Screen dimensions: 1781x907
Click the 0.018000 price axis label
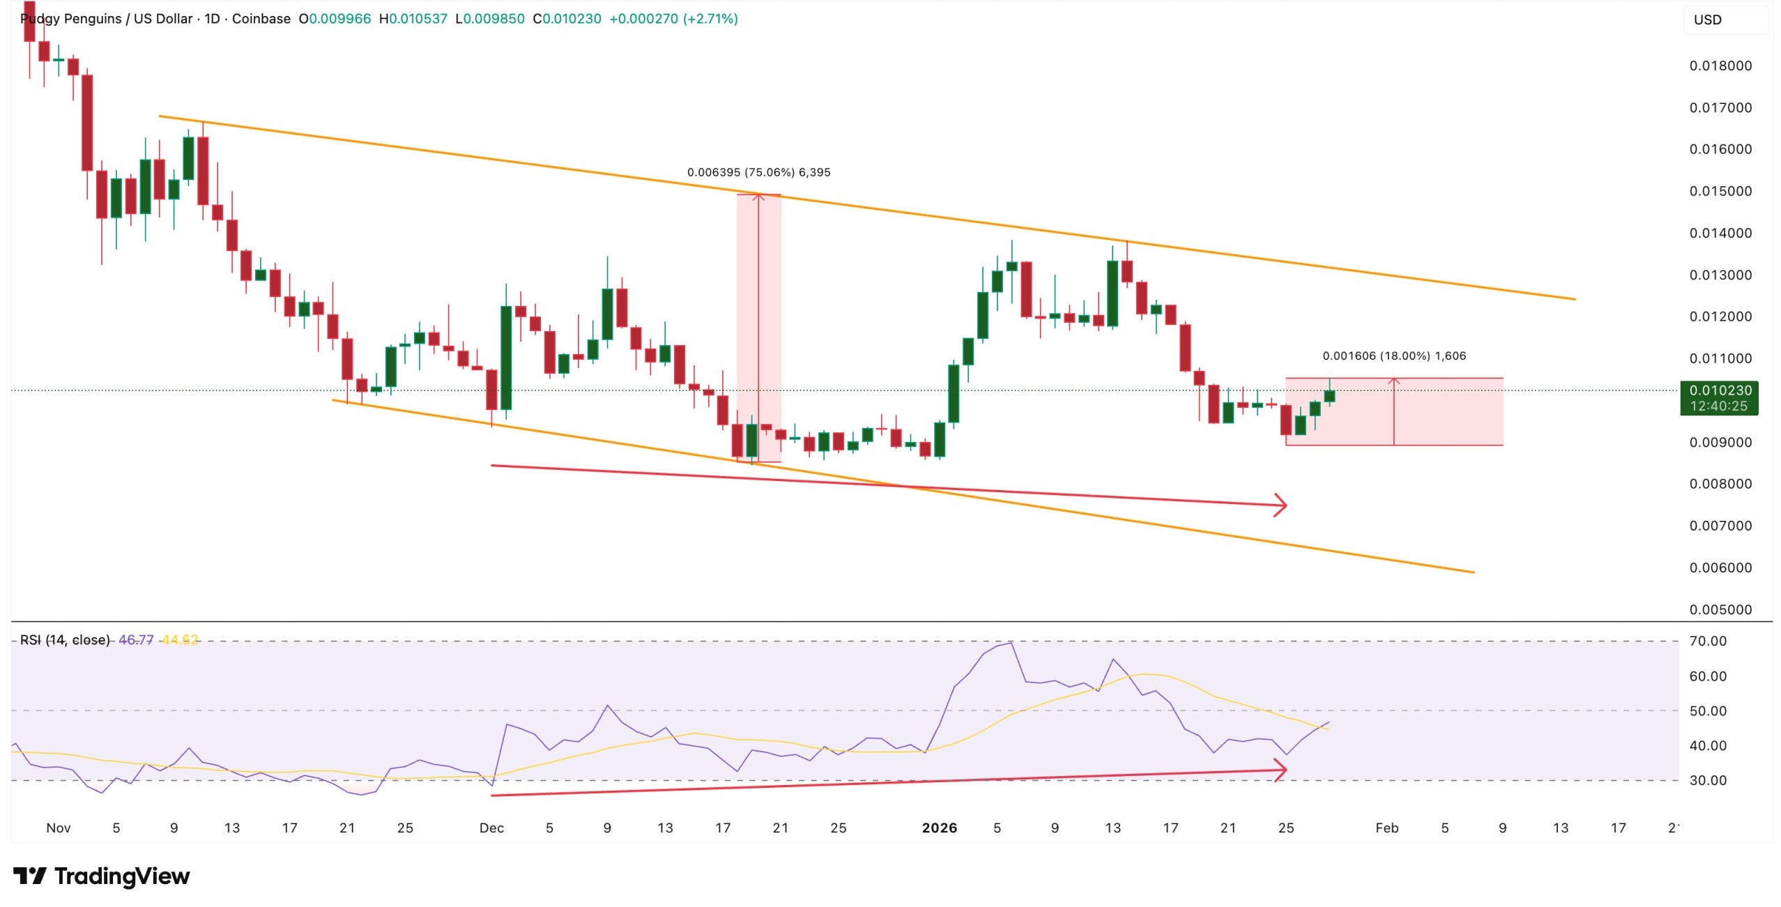point(1720,66)
